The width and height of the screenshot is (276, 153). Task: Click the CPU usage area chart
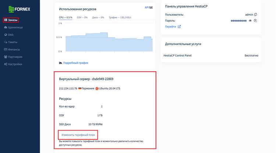109,42
